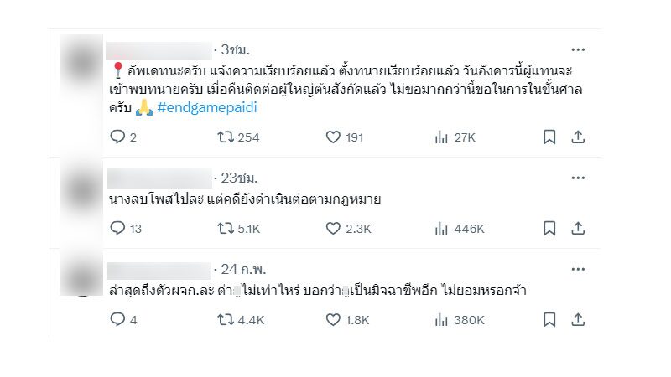Reply to the tweet with 13 replies
Screen dimensions: 671x377
pos(117,228)
